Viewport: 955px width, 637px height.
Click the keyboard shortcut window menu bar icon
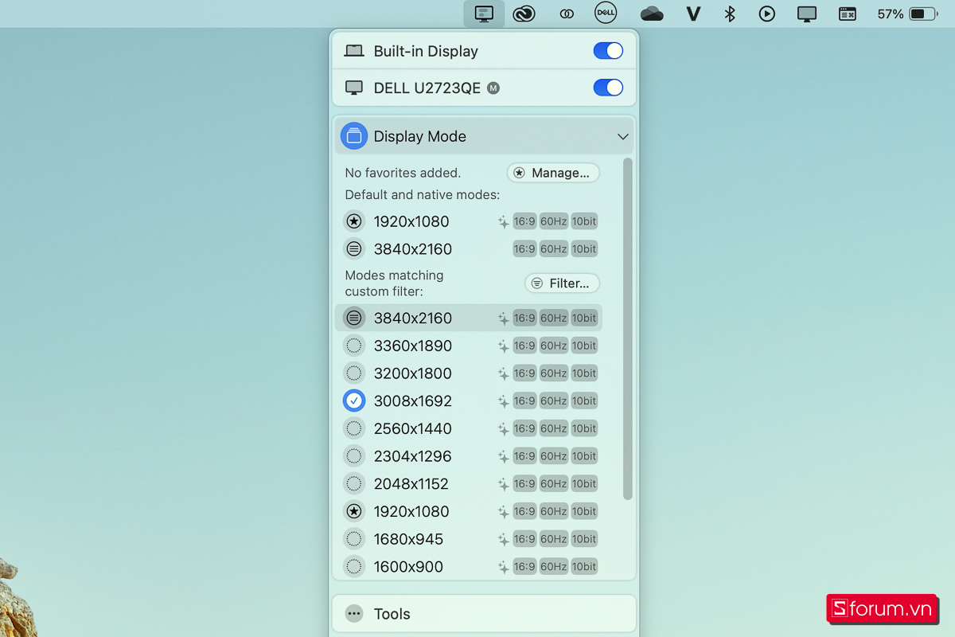[848, 14]
